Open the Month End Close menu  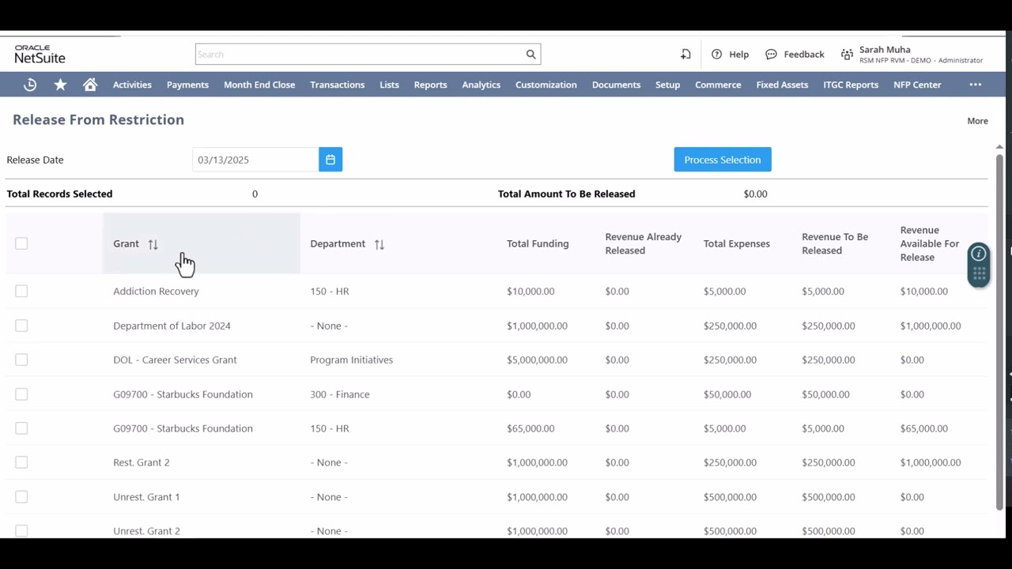coord(259,85)
